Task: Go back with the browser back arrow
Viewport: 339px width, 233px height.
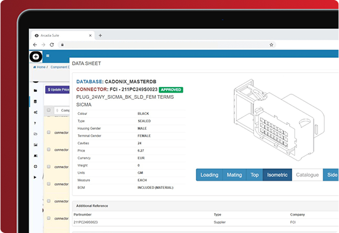Action: pos(35,45)
